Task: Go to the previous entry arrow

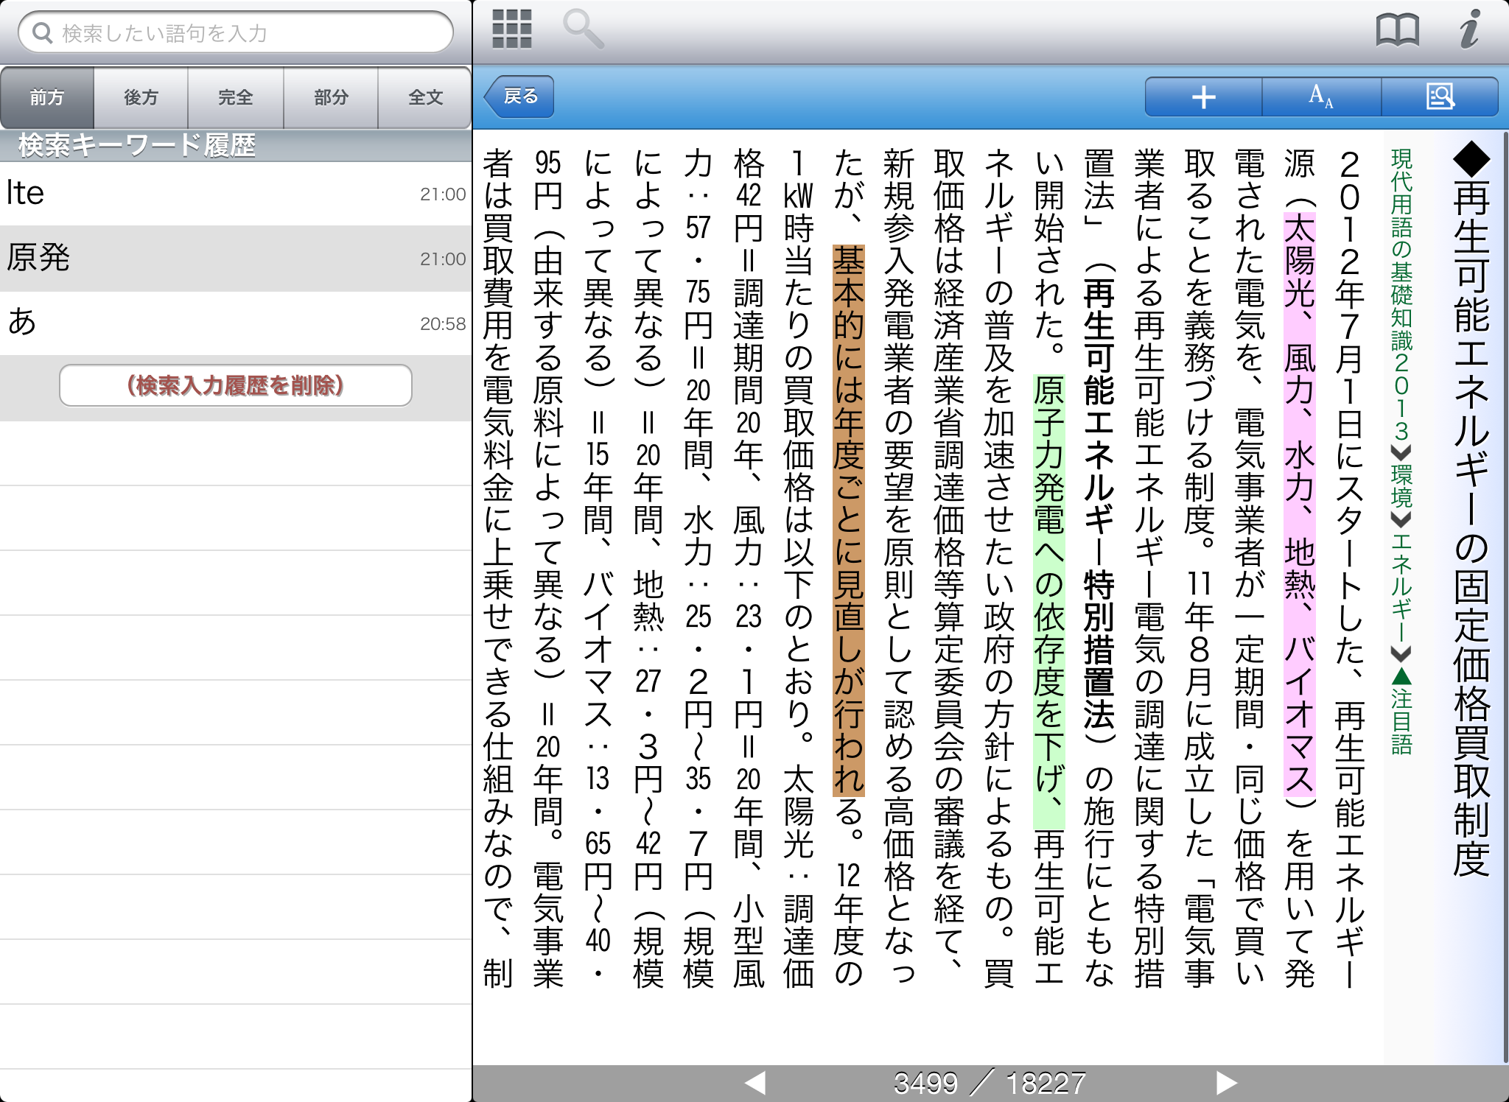Action: tap(755, 1082)
